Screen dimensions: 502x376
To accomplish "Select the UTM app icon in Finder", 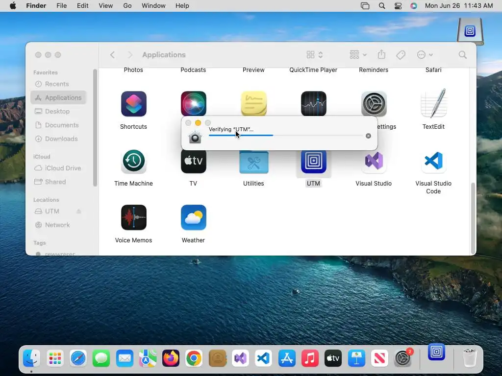I will [x=313, y=162].
